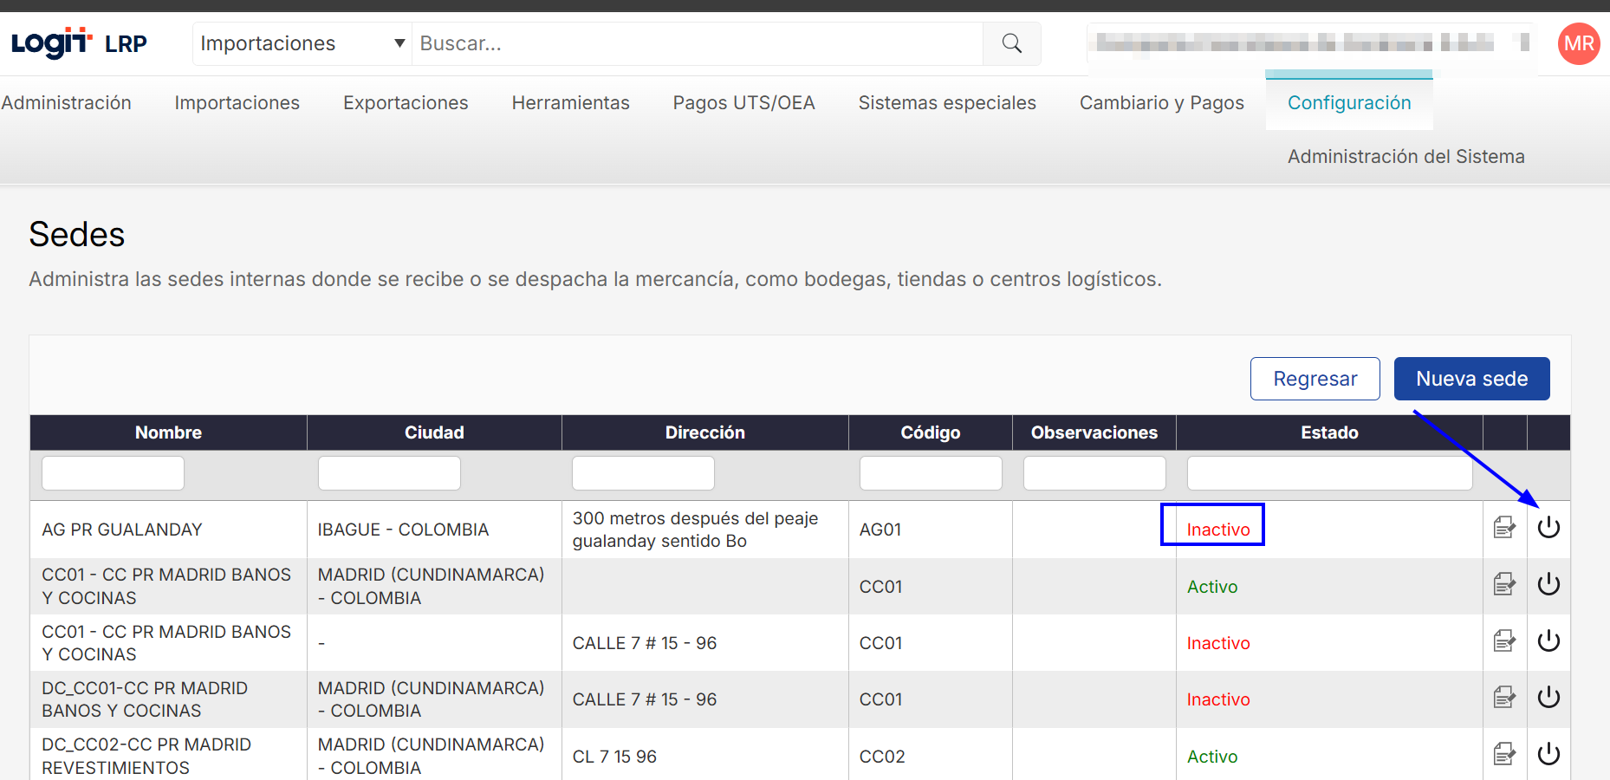
Task: Sort by the Estado column header
Action: click(1329, 432)
